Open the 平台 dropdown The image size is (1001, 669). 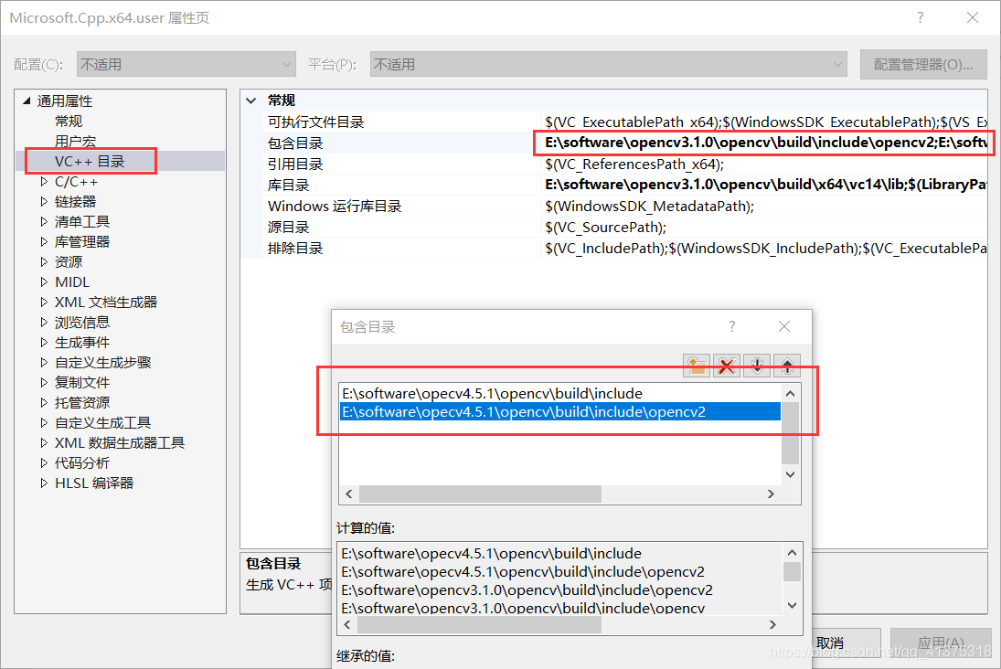pyautogui.click(x=609, y=65)
